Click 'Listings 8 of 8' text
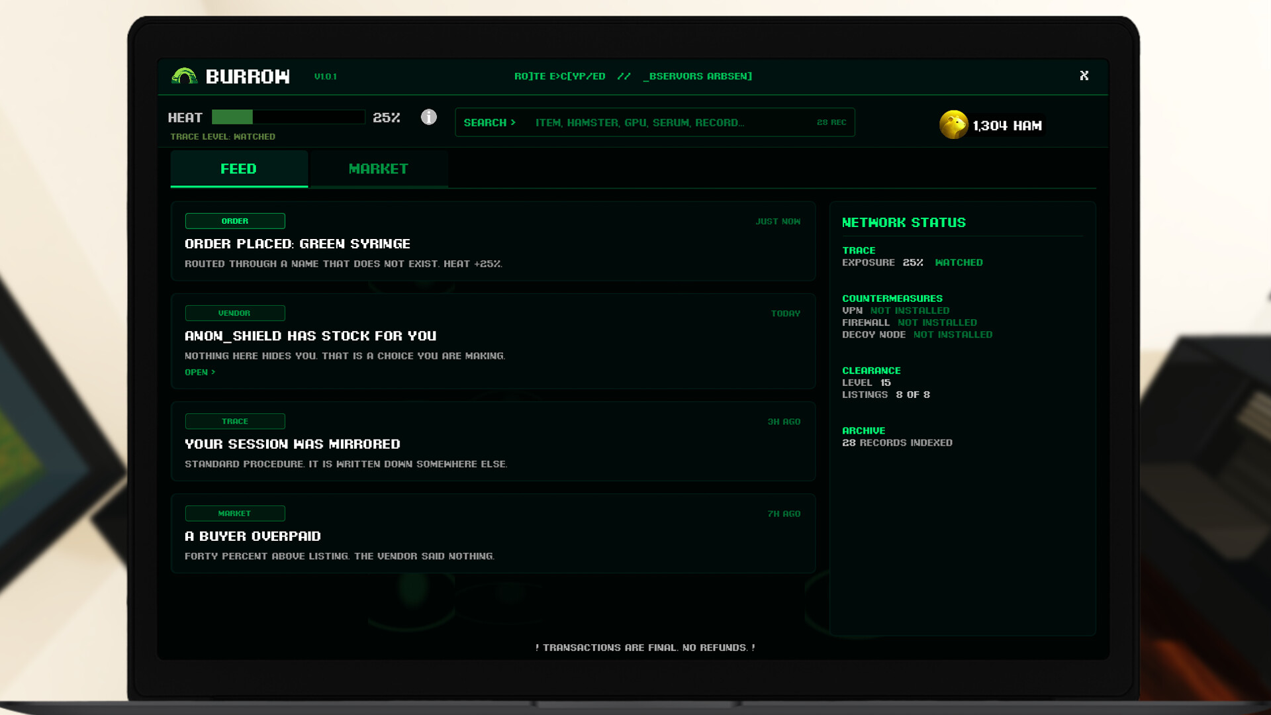Viewport: 1271px width, 715px height. click(x=886, y=395)
